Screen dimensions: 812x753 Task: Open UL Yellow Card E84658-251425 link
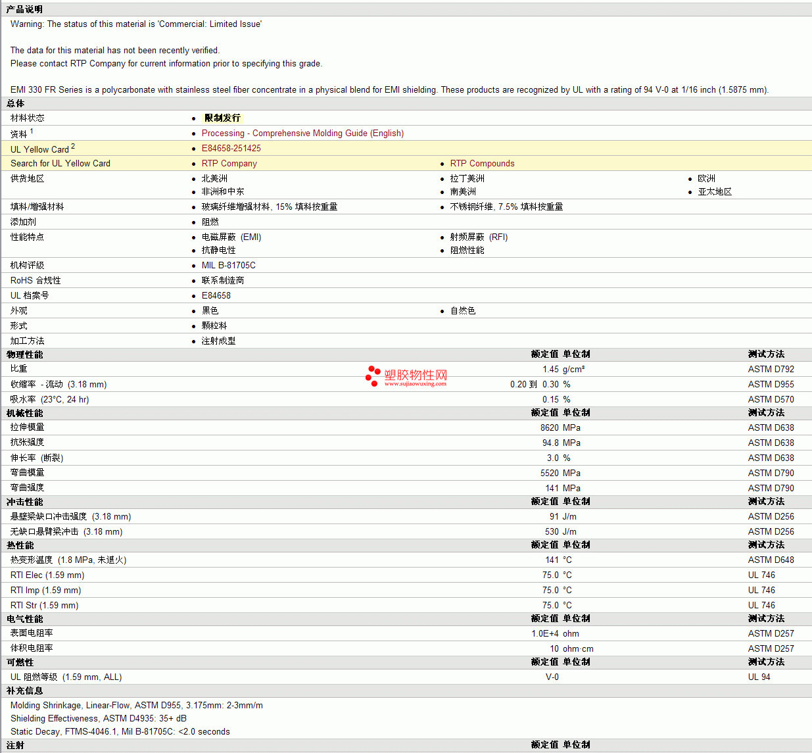(x=231, y=148)
